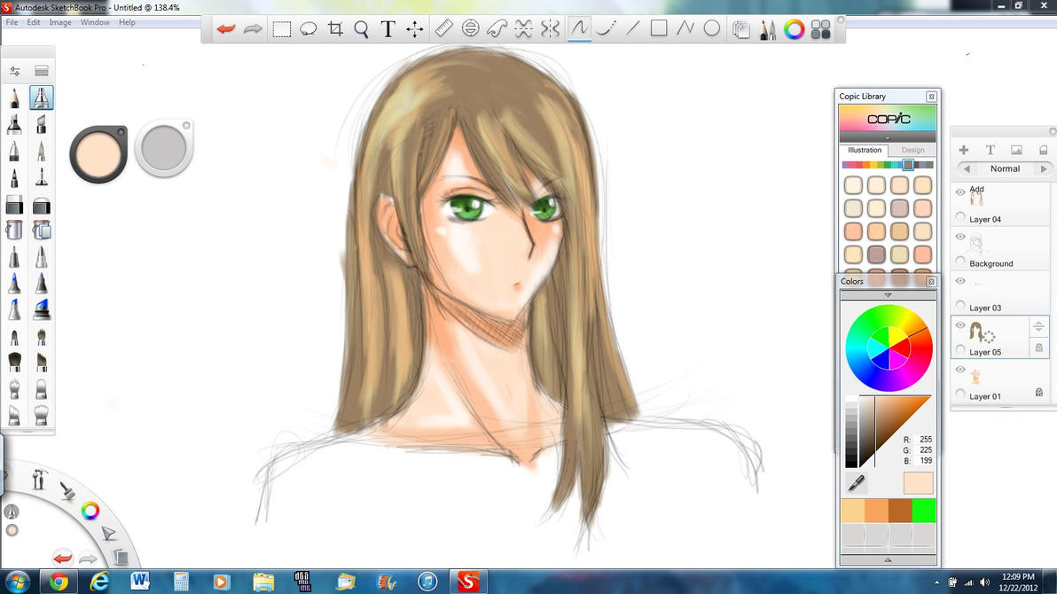Select the Lasso selection tool
Screen dimensions: 1057x594
click(x=308, y=29)
